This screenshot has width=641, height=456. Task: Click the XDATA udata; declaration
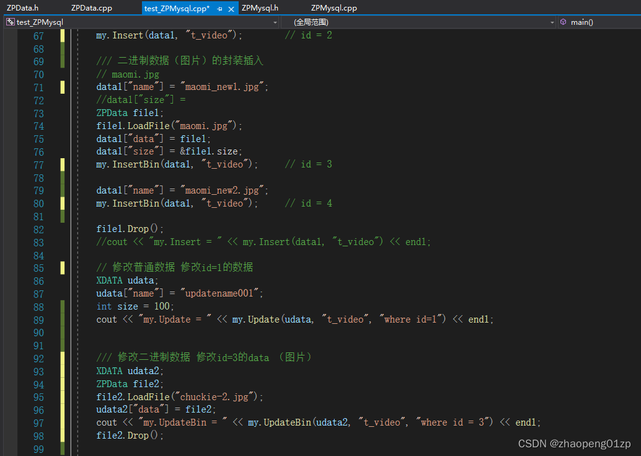[x=127, y=280]
